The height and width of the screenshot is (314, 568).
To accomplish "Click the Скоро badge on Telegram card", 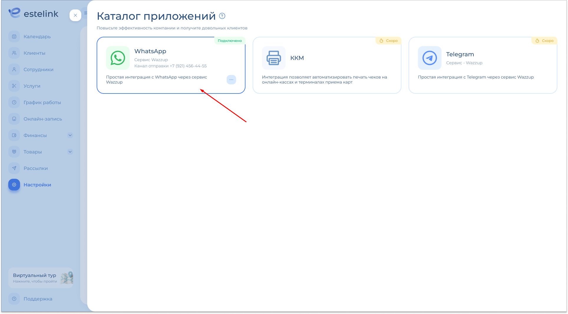I will [544, 41].
